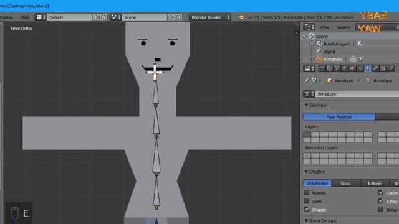This screenshot has width=399, height=224.
Task: Expand the RenderLayers node in outliner
Action: 311,44
